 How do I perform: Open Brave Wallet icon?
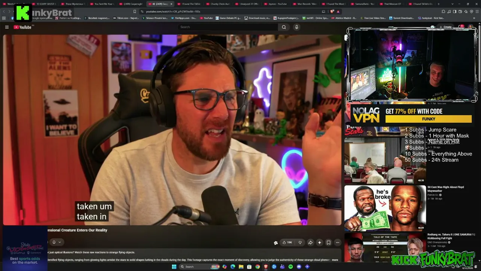460,12
